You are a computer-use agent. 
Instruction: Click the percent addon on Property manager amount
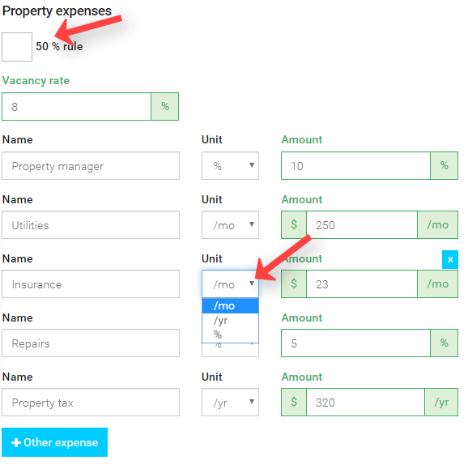click(444, 165)
